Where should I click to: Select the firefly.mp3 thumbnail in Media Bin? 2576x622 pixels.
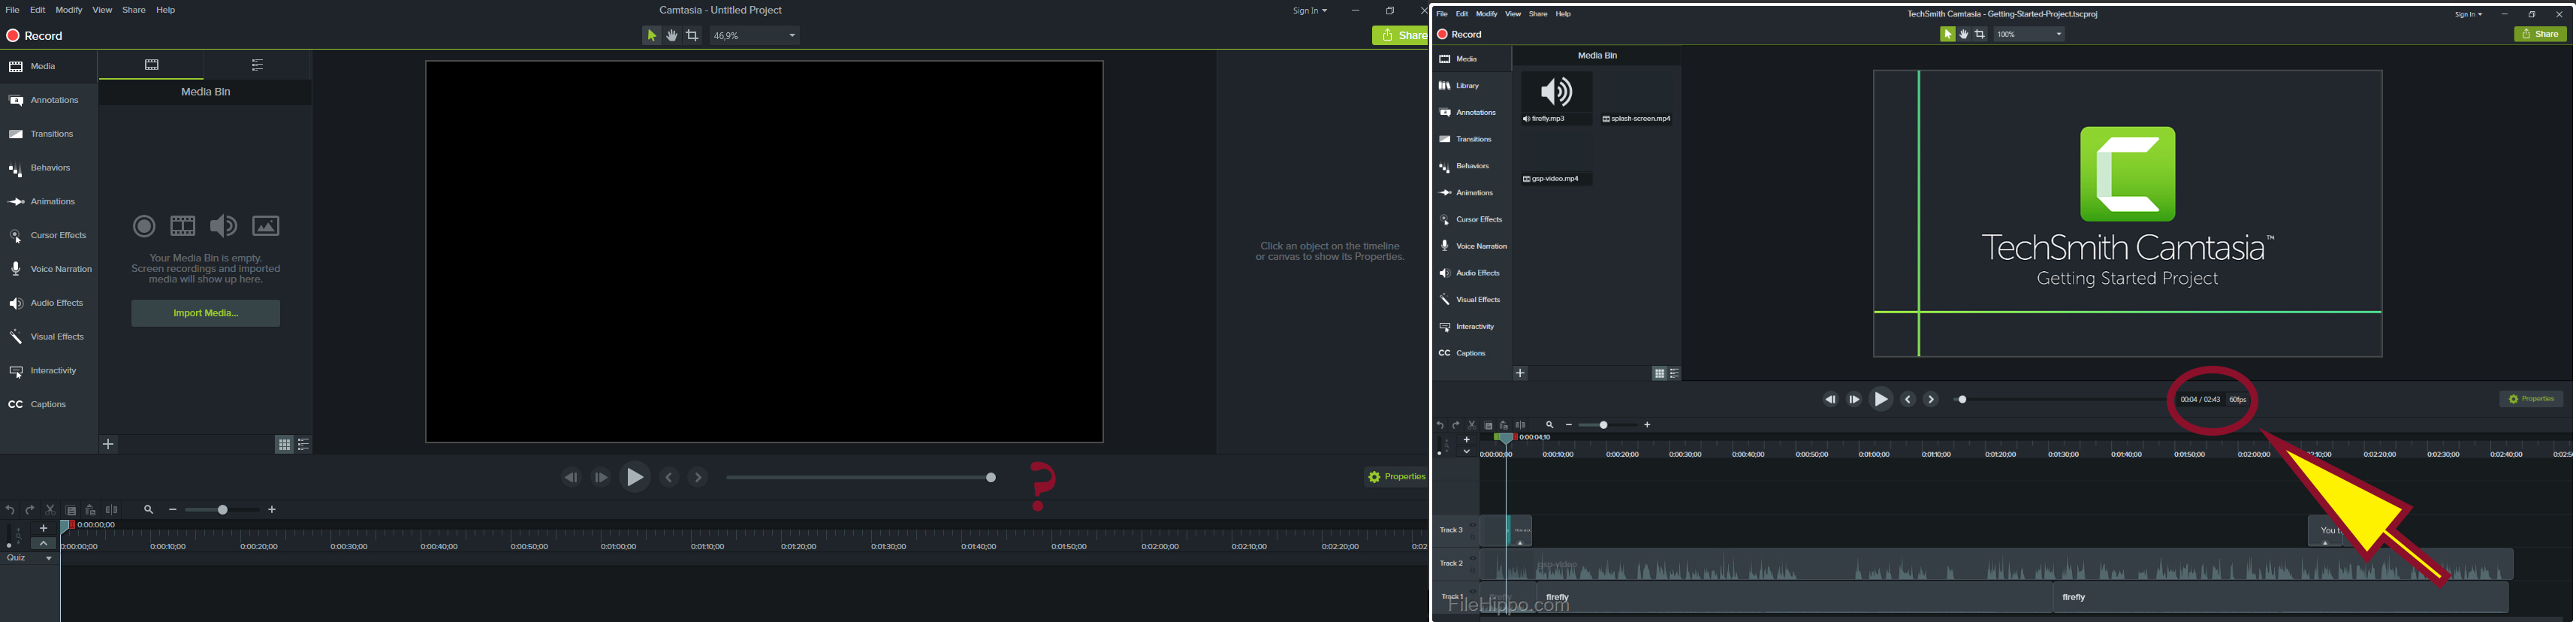[1556, 97]
